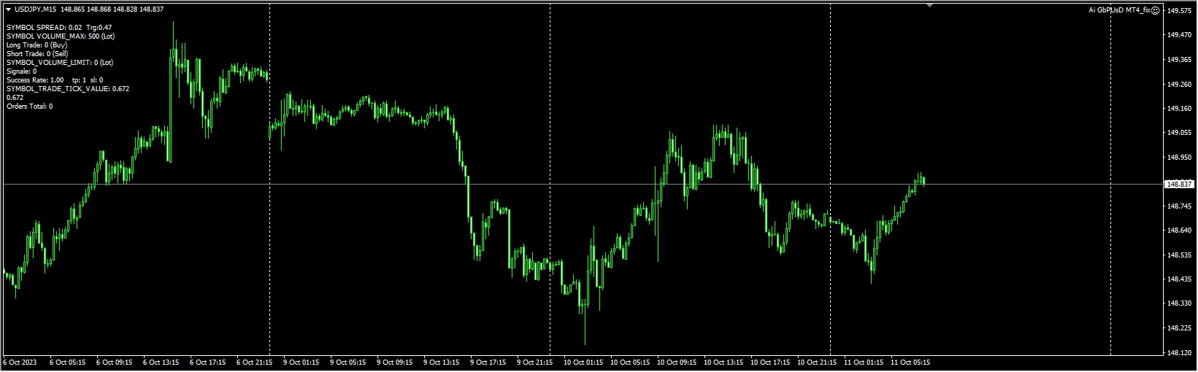This screenshot has width=1198, height=372.
Task: Click the 'SYMBOL SPREAD: 0.02 Trg:0.47' line
Action: tap(59, 27)
